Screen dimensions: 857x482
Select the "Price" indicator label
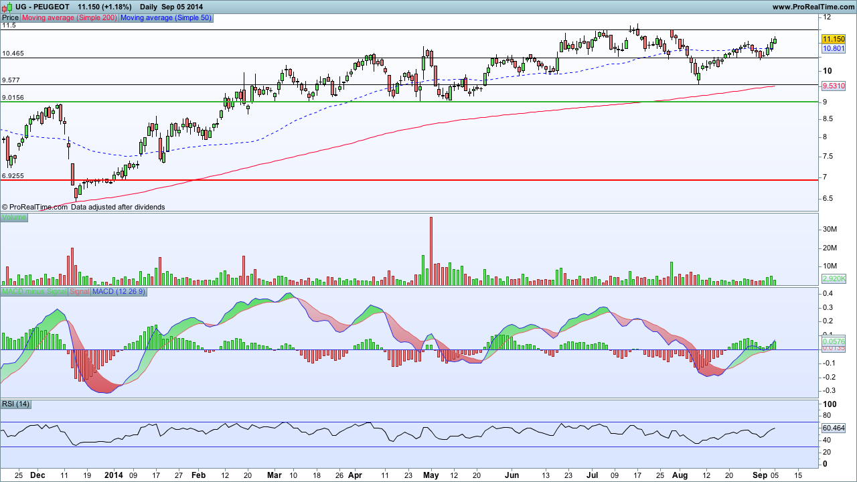(x=10, y=17)
